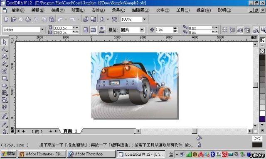Select the Eyedropper tool

tap(4, 124)
